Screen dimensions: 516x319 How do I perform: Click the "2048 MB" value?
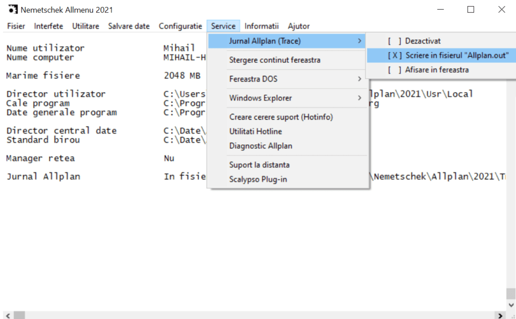182,75
